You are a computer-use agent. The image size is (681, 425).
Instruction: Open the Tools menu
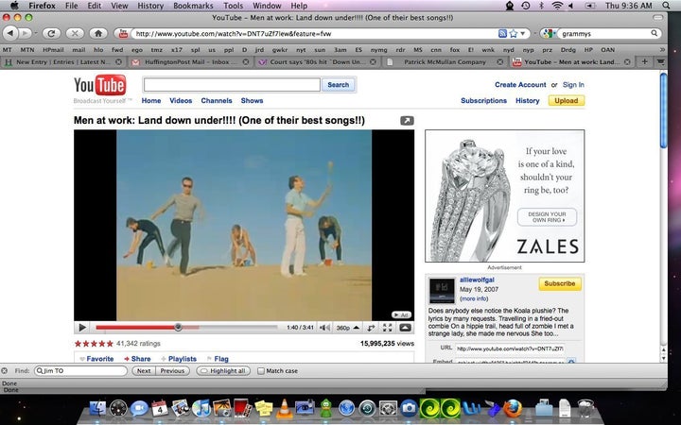(x=234, y=6)
